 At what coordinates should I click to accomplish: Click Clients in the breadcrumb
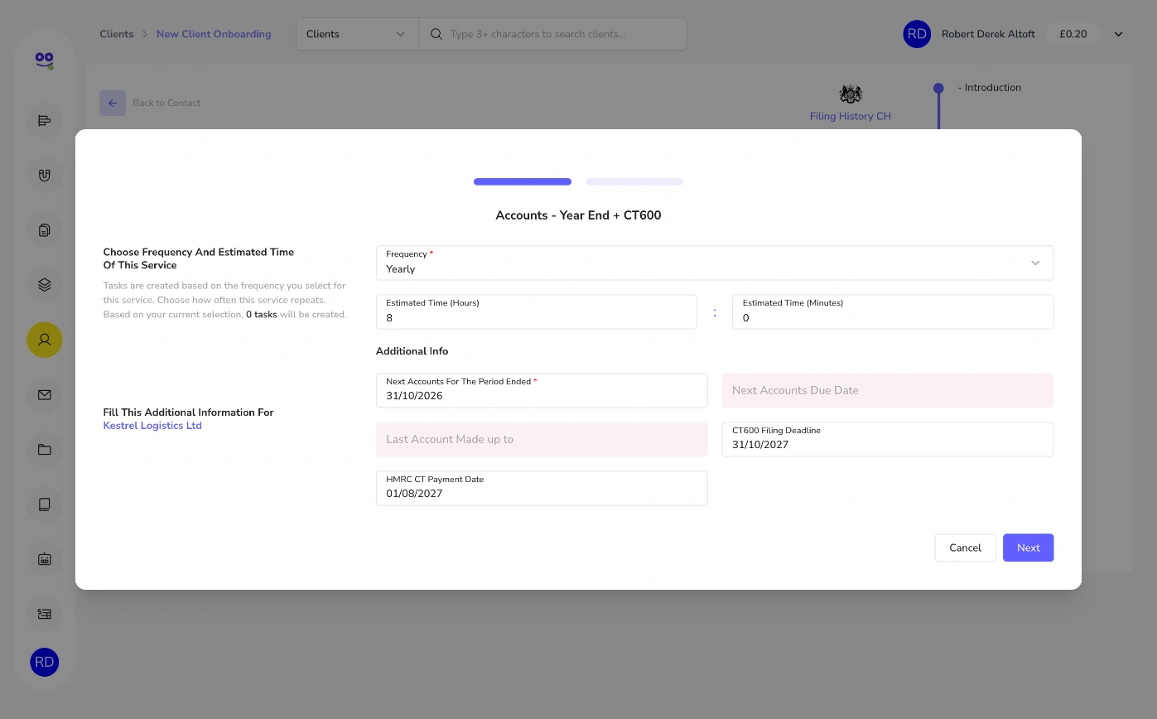pos(117,34)
